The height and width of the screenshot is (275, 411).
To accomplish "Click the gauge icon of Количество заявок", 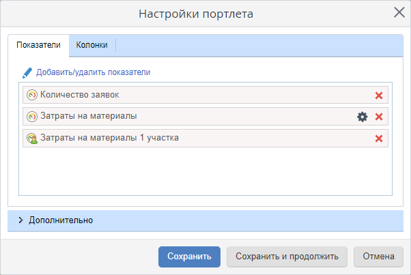I will coord(31,95).
